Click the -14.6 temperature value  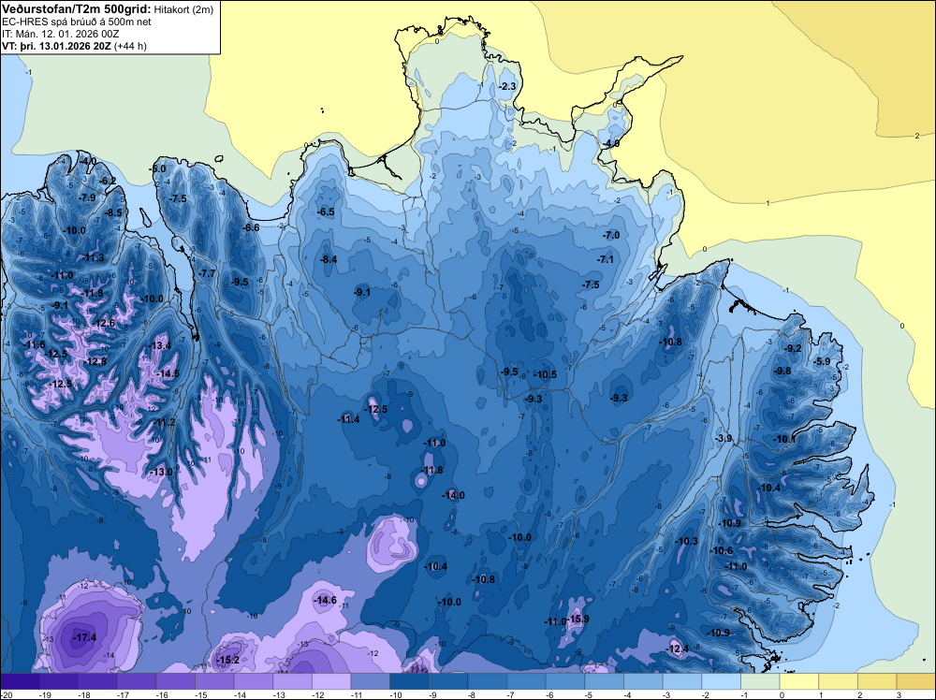[x=326, y=600]
